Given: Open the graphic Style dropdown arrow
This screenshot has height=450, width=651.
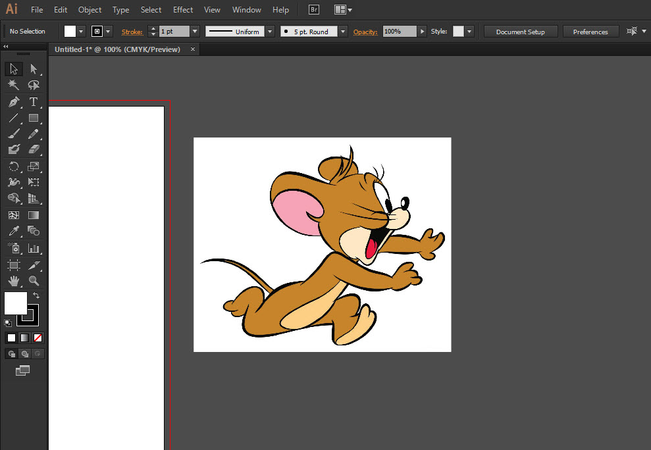Looking at the screenshot, I should click(469, 32).
